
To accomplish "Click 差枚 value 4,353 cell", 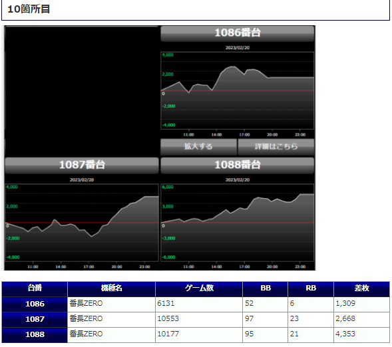I will 362,335.
